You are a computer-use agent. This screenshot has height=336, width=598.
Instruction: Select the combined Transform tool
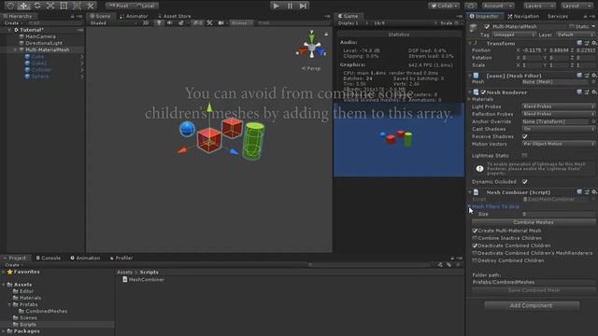click(77, 6)
